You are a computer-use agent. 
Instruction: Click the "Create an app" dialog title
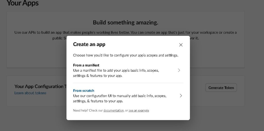pyautogui.click(x=89, y=44)
